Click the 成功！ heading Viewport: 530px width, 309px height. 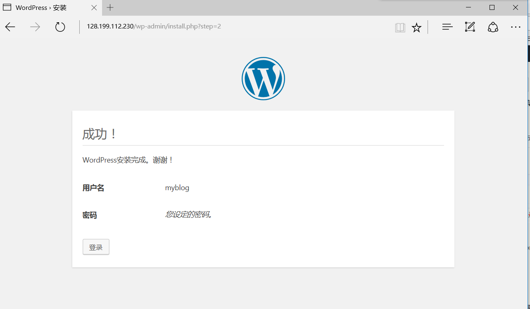point(100,134)
